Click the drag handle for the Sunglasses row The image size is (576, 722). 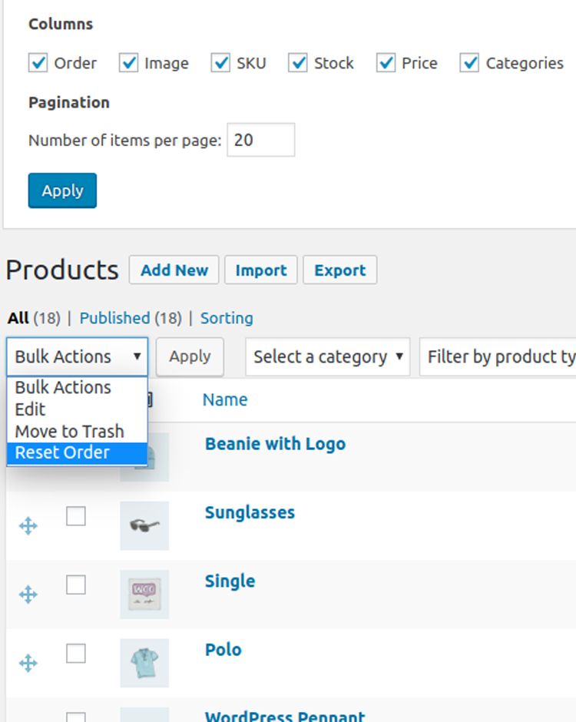pos(28,526)
